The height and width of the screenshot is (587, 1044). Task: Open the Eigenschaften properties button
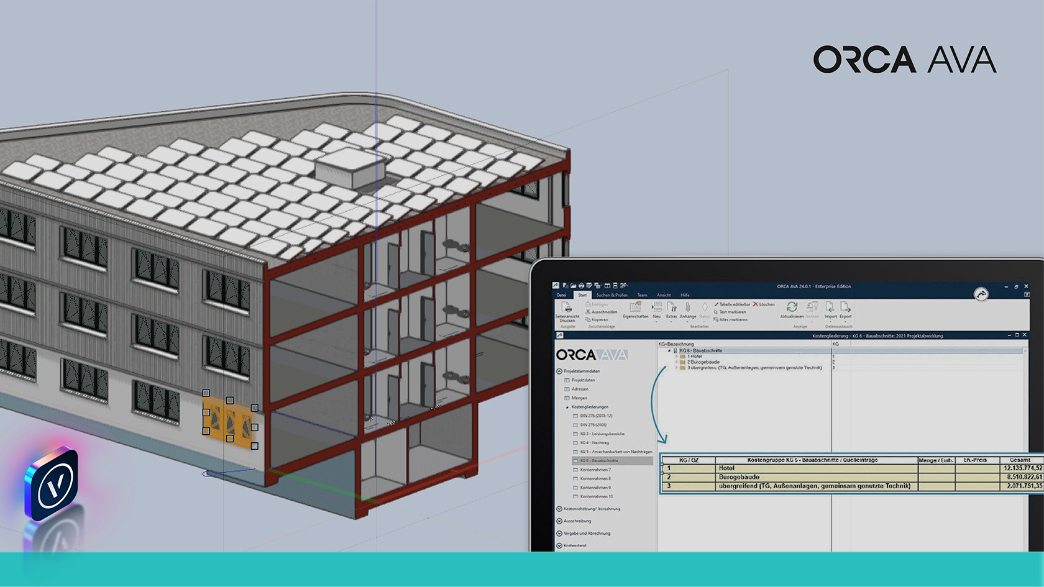(635, 311)
